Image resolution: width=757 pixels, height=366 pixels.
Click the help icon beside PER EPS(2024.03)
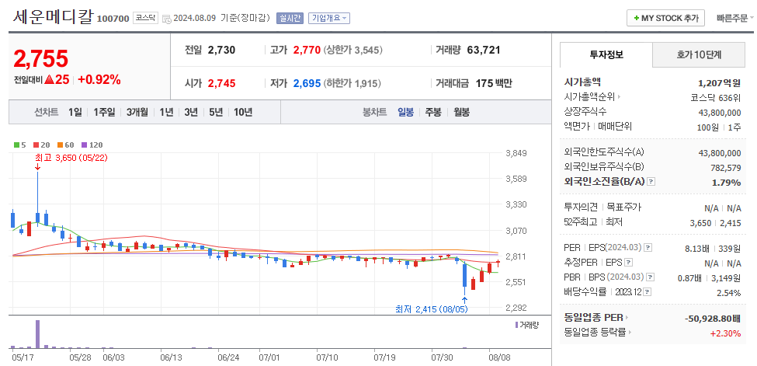648,248
